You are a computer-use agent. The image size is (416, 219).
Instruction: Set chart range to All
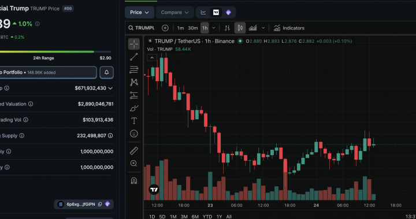(x=229, y=217)
